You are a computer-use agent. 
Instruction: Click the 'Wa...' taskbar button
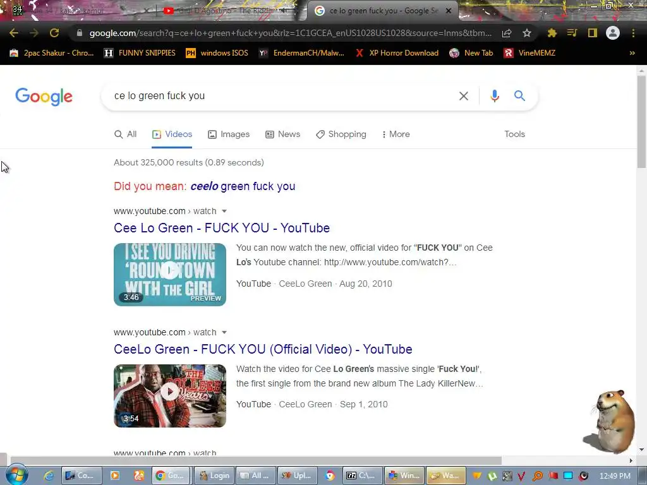point(445,476)
